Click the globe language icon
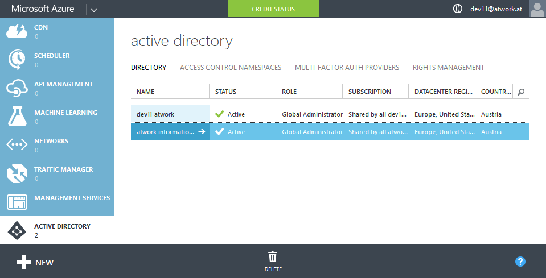 [458, 9]
